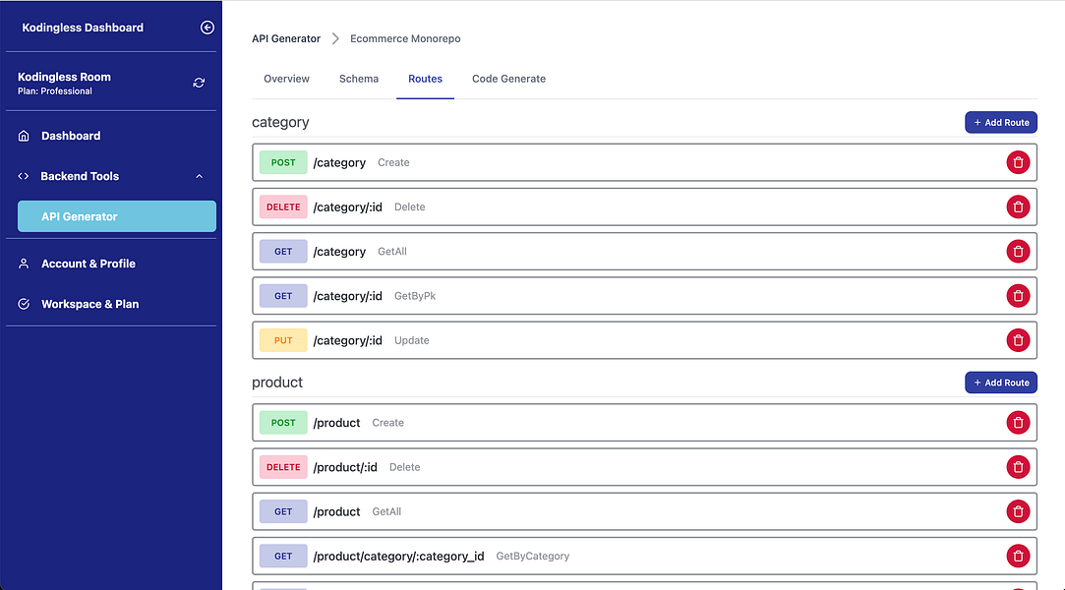
Task: Switch to the Schema tab
Action: coord(359,79)
